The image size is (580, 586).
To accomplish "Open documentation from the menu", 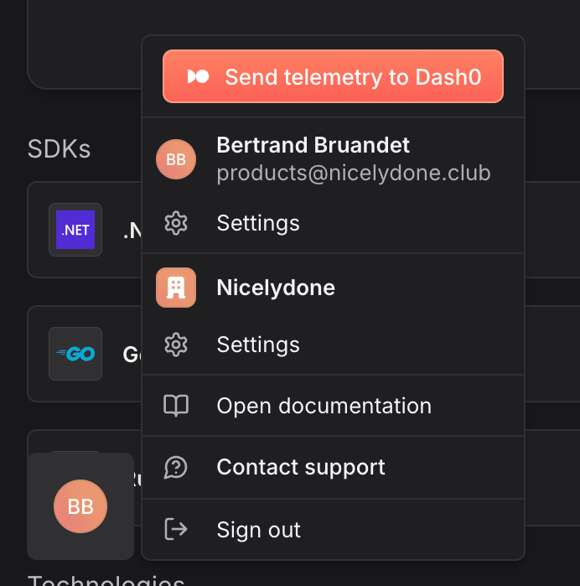I will 324,406.
